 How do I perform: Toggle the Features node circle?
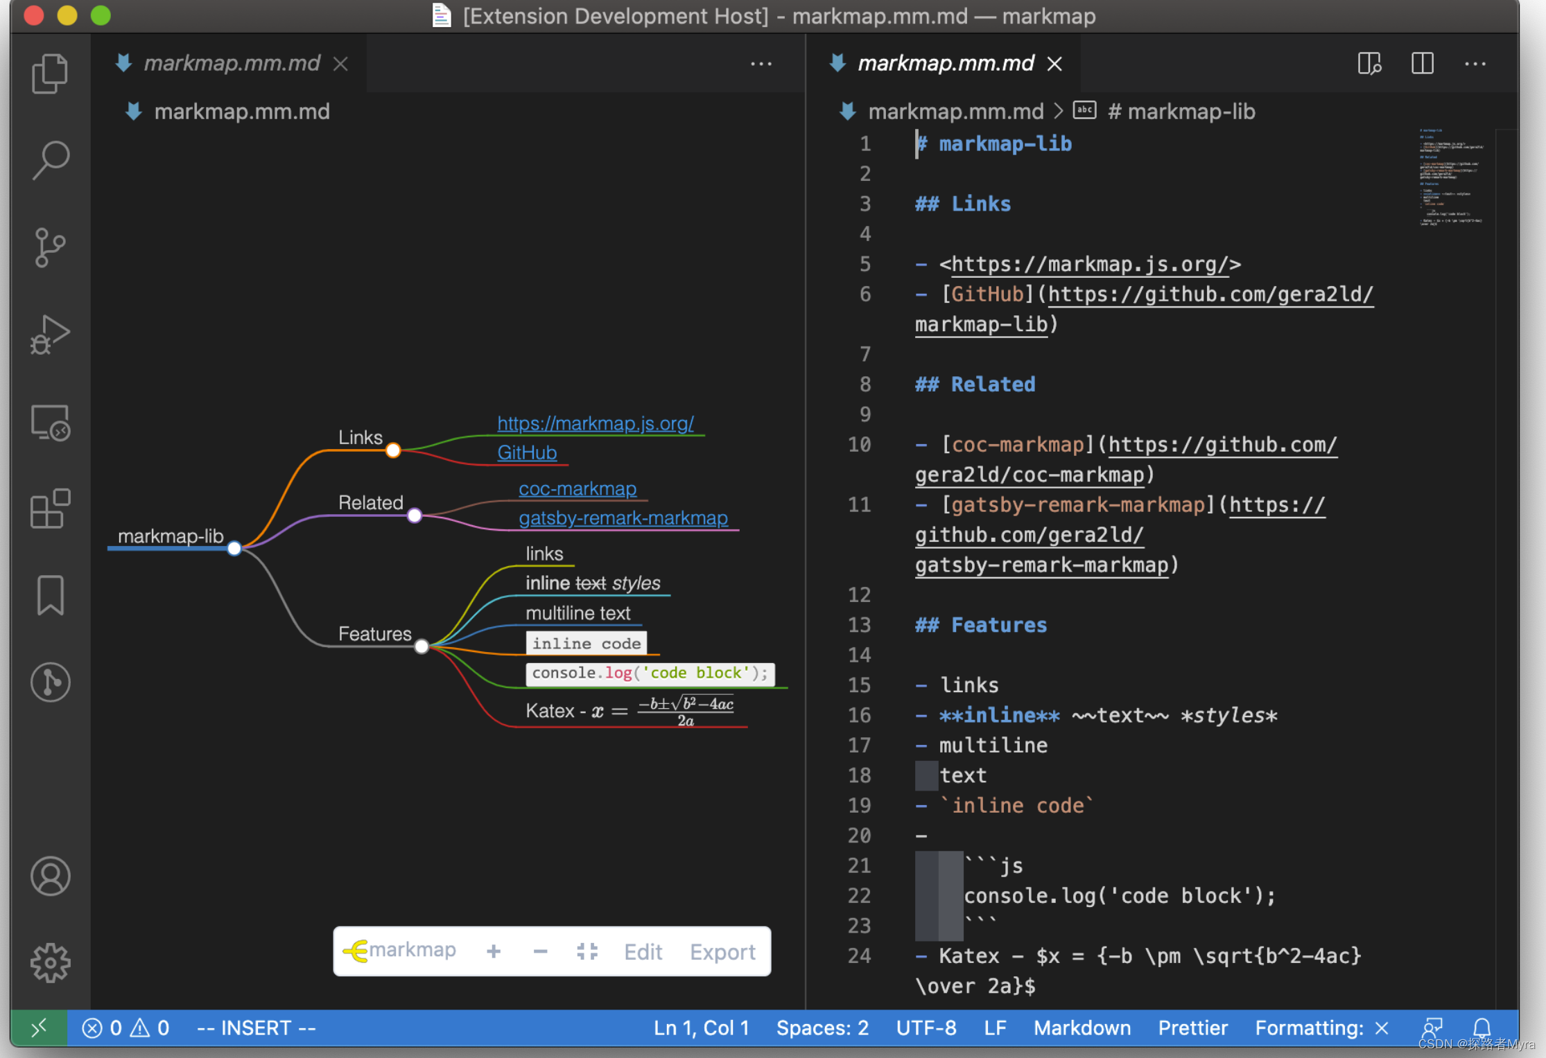[x=422, y=646]
